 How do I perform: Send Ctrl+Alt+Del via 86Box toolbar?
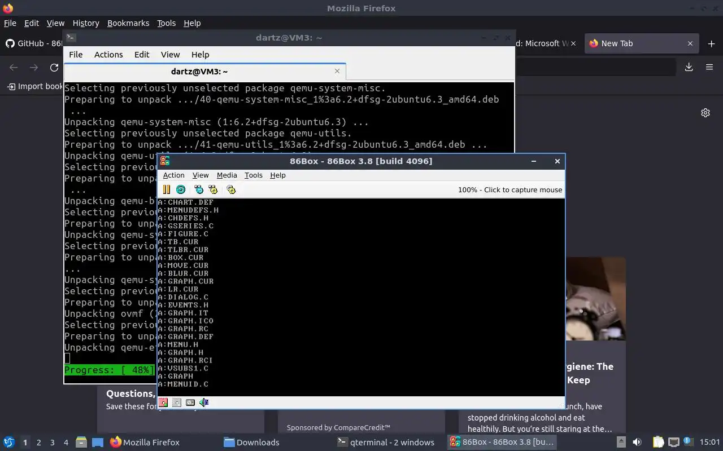click(x=199, y=189)
